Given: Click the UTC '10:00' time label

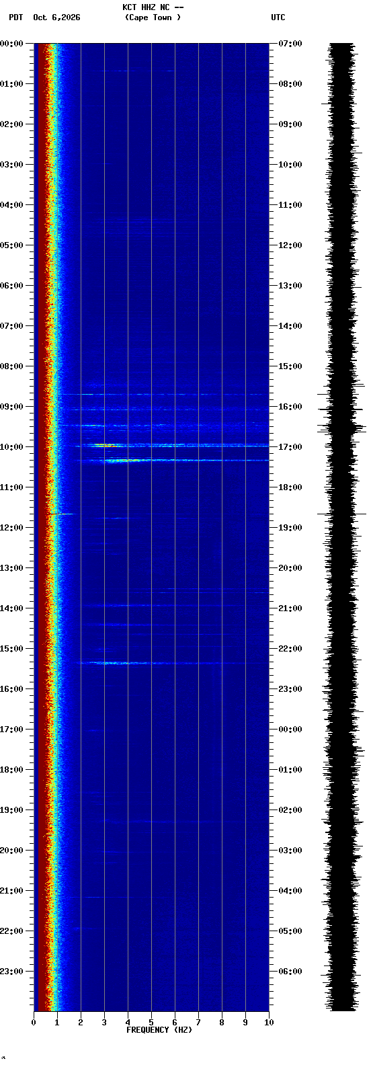Looking at the screenshot, I should click(290, 165).
